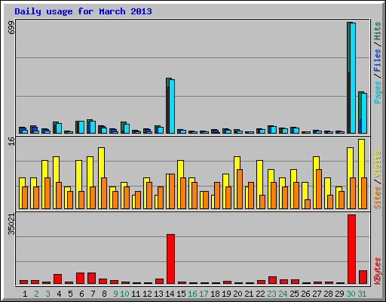Screen dimensions: 386x302
Task: Click the 'KBytes' legend label
Action: [x=377, y=271]
